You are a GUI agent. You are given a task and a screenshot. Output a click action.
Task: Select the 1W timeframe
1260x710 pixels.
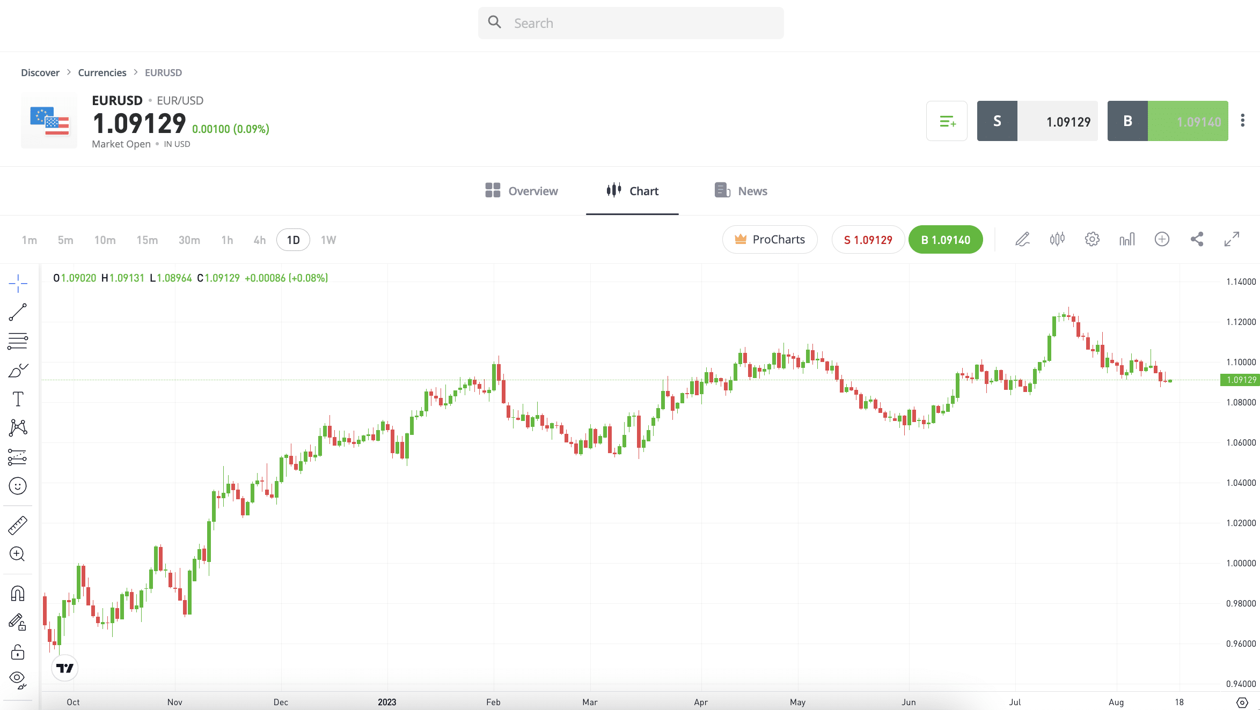coord(328,240)
